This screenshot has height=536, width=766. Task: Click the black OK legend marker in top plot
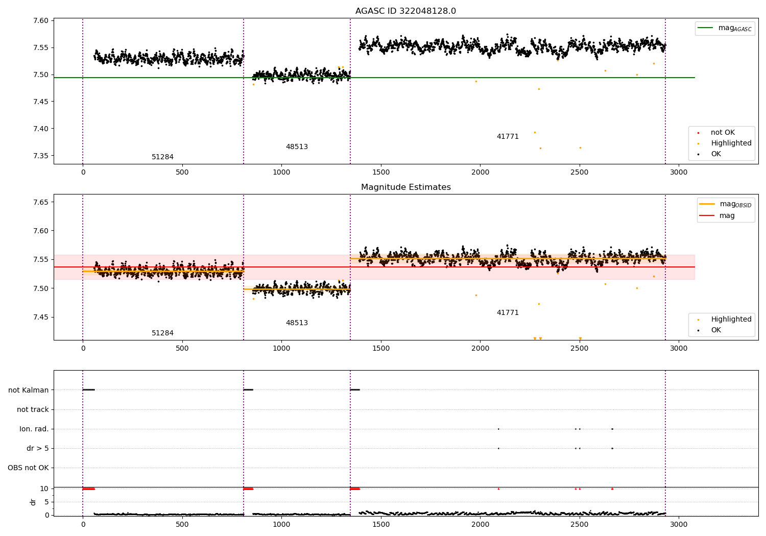[x=698, y=154]
